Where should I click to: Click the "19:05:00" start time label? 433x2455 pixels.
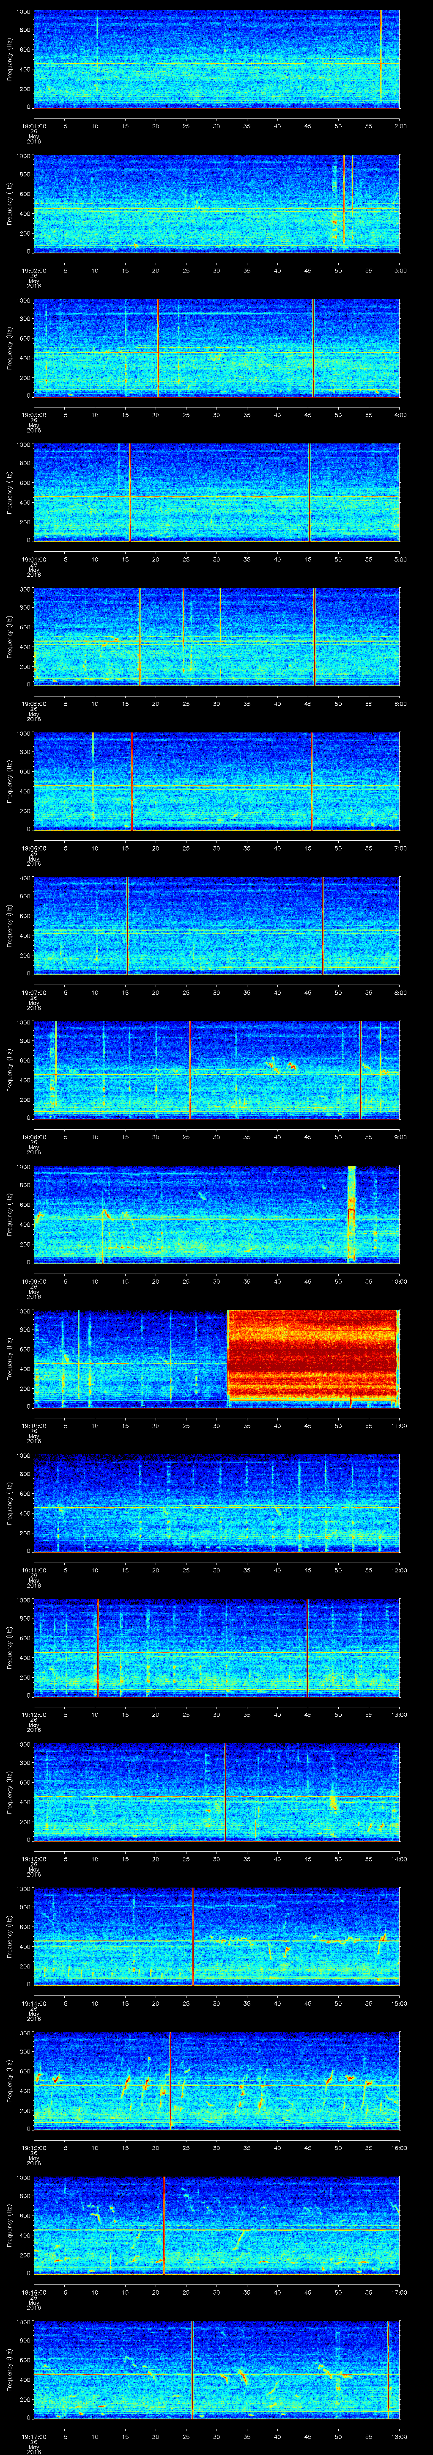click(x=33, y=704)
